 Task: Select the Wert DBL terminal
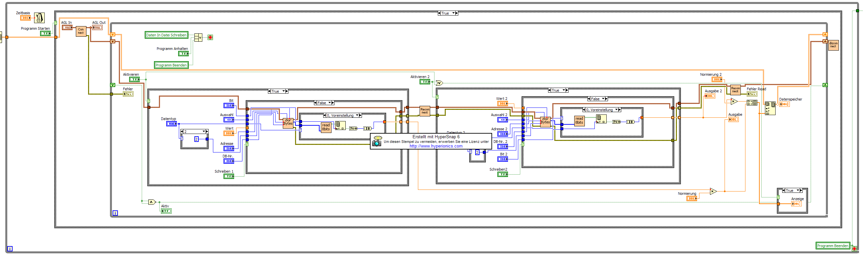(229, 133)
